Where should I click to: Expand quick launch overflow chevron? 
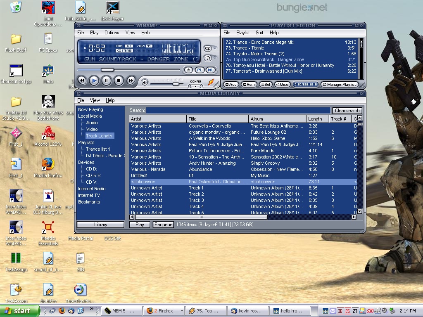tap(91, 308)
